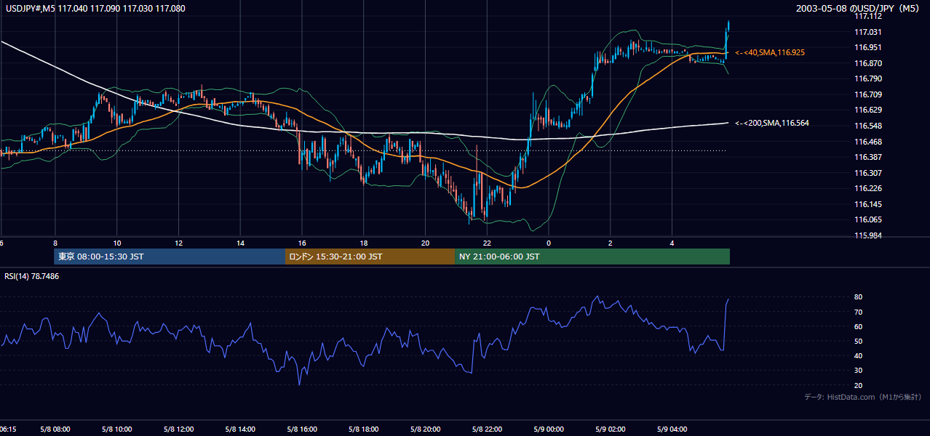This screenshot has width=930, height=436.
Task: Click the 5/8 20:00 time label
Action: [x=426, y=429]
